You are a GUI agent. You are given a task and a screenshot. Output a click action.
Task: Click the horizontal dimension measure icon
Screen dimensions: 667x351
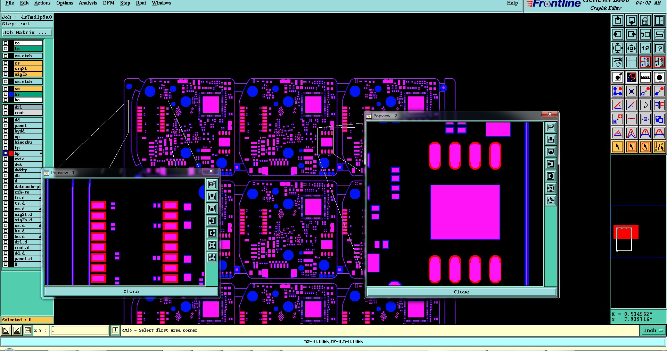coord(645,119)
